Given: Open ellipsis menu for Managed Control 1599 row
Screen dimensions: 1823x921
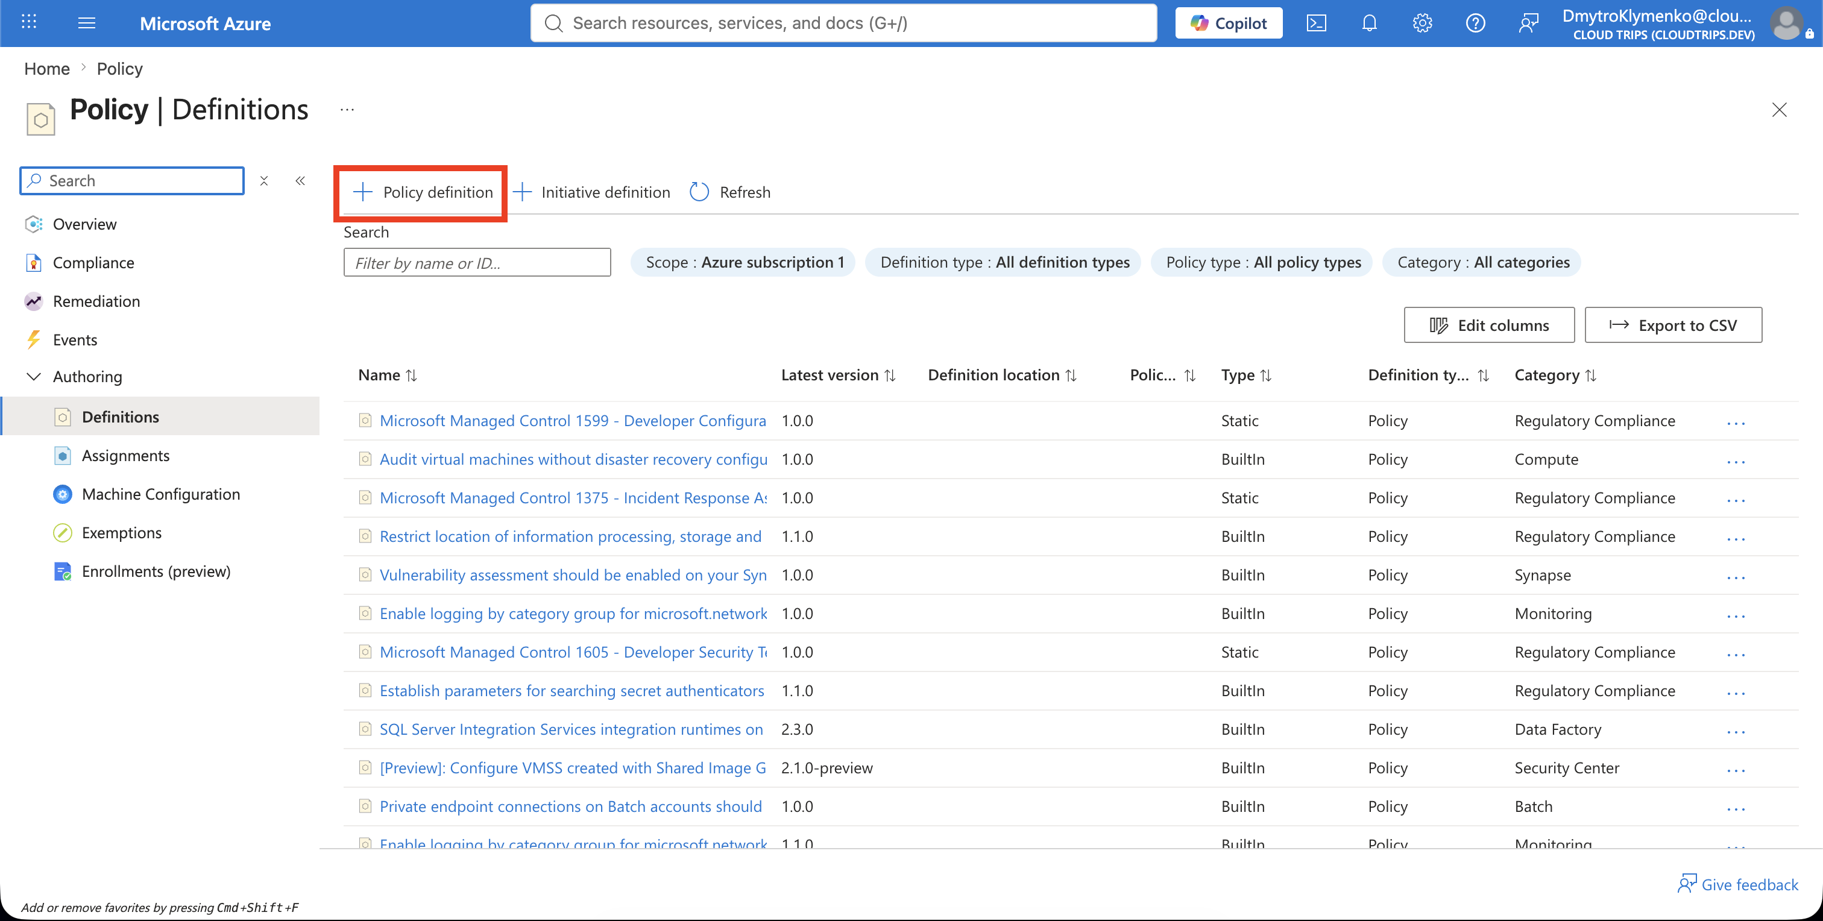Looking at the screenshot, I should tap(1736, 423).
